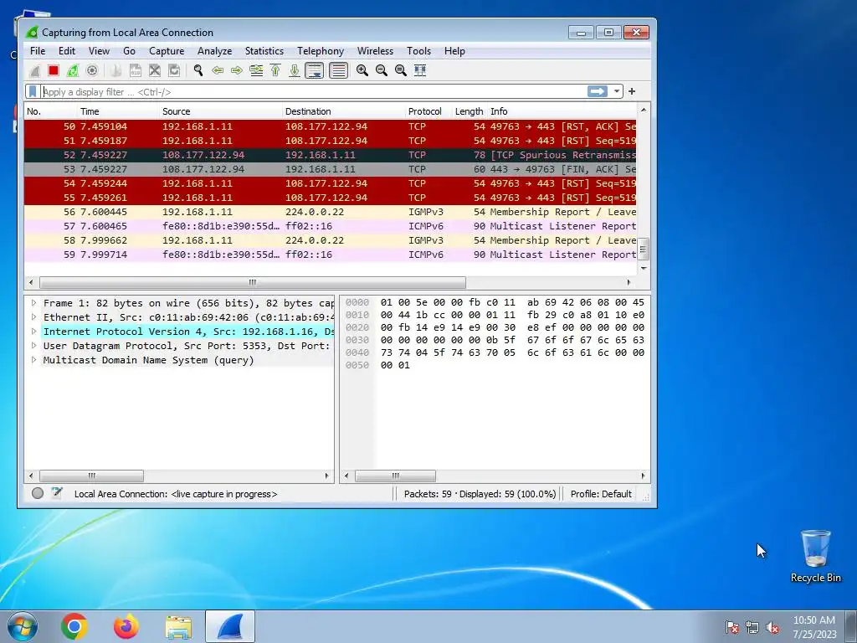Click the expert information circle in status bar
Viewport: 857px width, 643px height.
tap(38, 493)
